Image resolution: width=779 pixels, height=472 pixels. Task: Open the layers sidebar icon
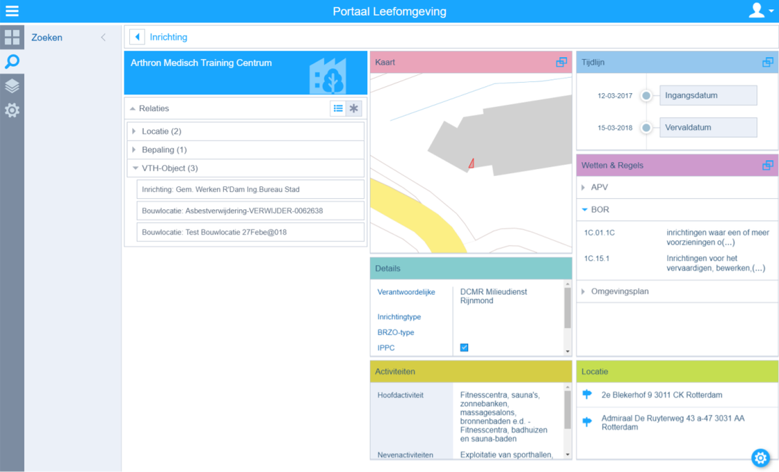click(x=12, y=86)
